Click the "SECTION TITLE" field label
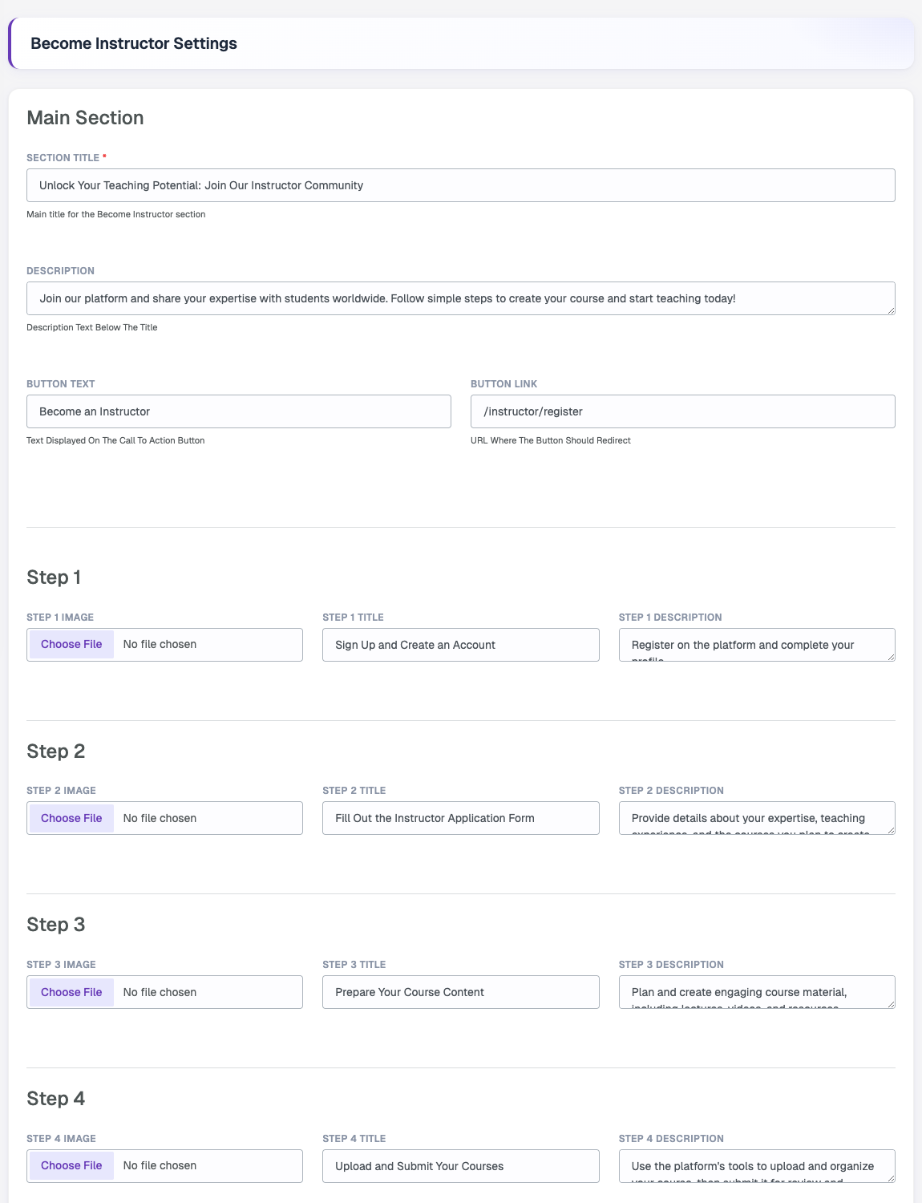The height and width of the screenshot is (1203, 922). pos(63,158)
